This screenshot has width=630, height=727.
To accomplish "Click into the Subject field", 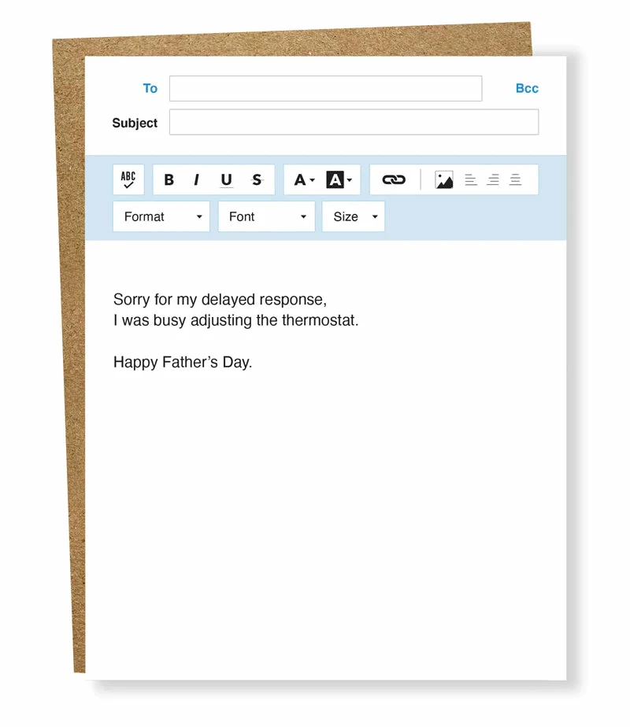I will tap(354, 122).
